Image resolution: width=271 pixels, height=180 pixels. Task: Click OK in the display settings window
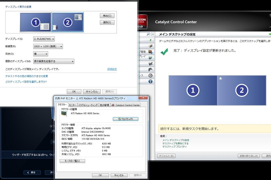74,92
